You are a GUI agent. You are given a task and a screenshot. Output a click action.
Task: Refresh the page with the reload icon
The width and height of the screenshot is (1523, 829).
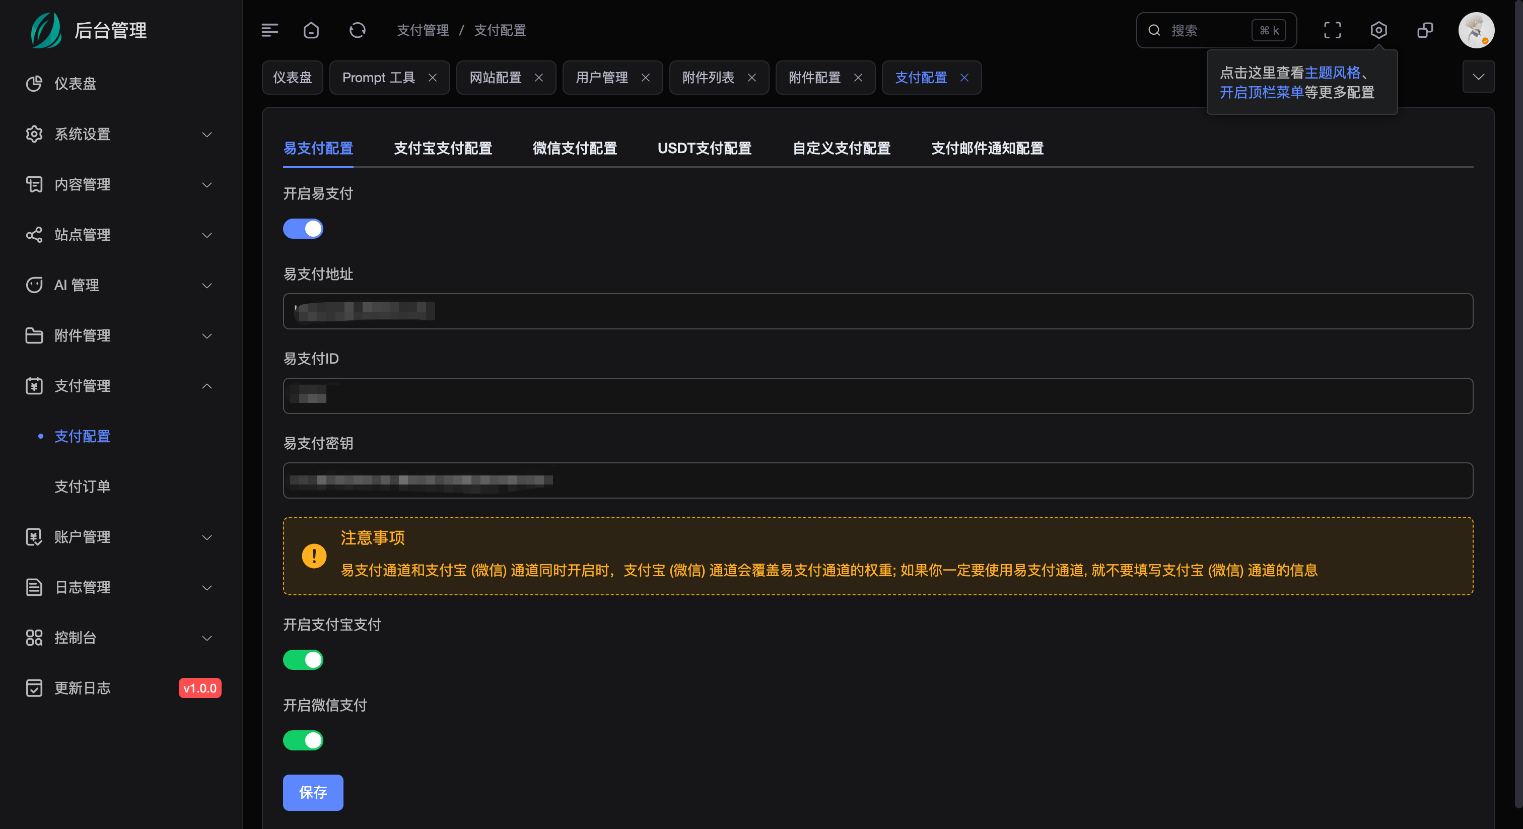[x=358, y=30]
